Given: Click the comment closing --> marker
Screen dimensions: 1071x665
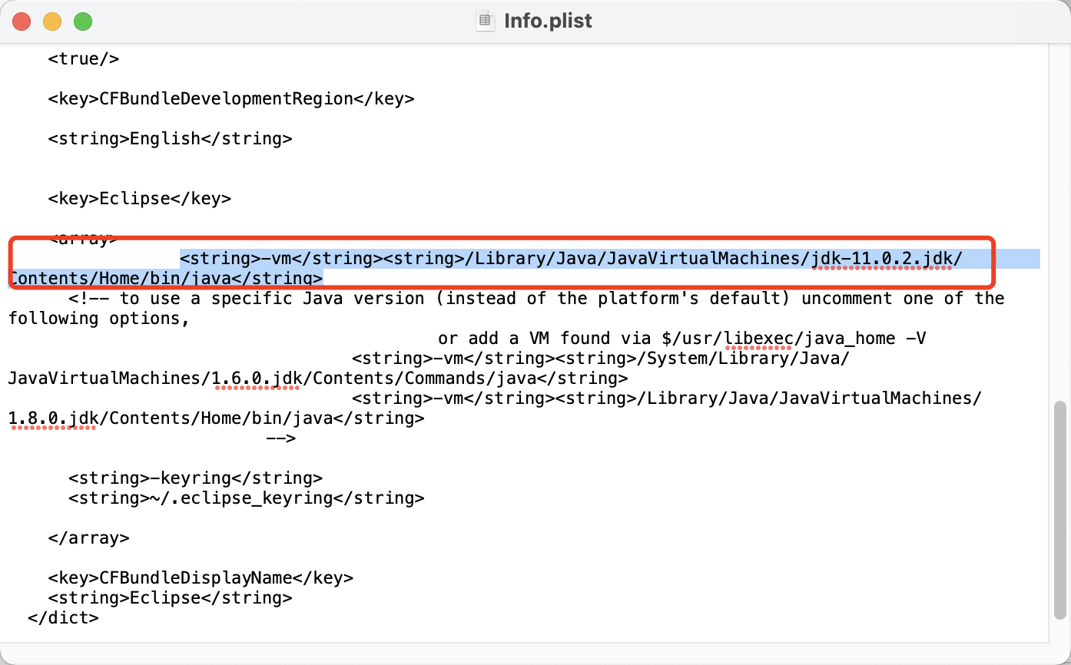Looking at the screenshot, I should (x=280, y=438).
